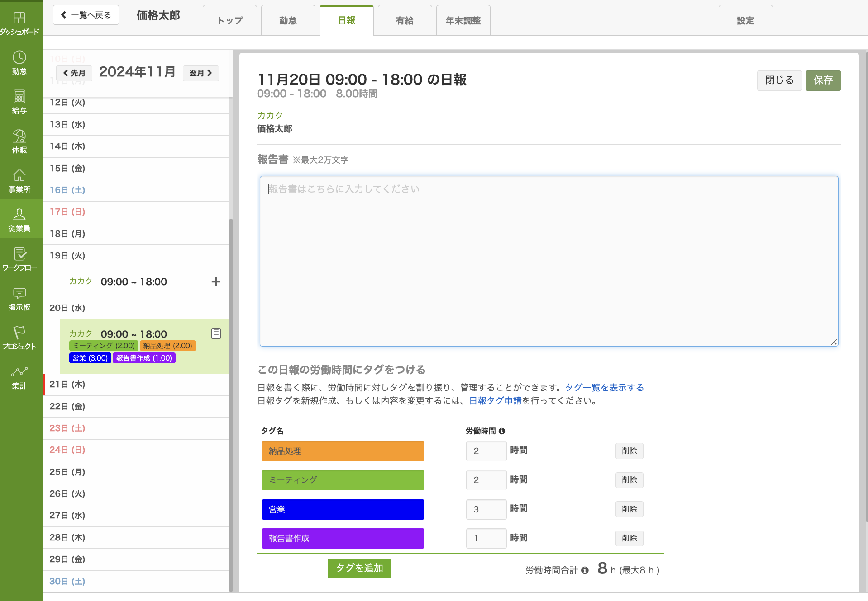Open the タグ一覧を表示する link
Image resolution: width=868 pixels, height=601 pixels.
click(604, 388)
